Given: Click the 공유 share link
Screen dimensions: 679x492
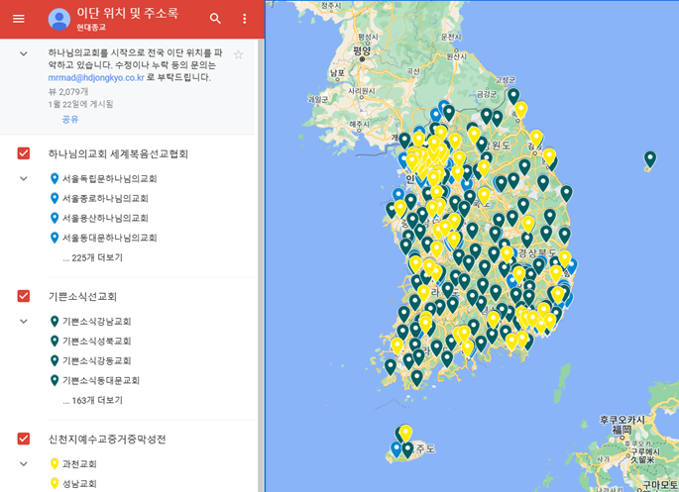Looking at the screenshot, I should tap(70, 119).
